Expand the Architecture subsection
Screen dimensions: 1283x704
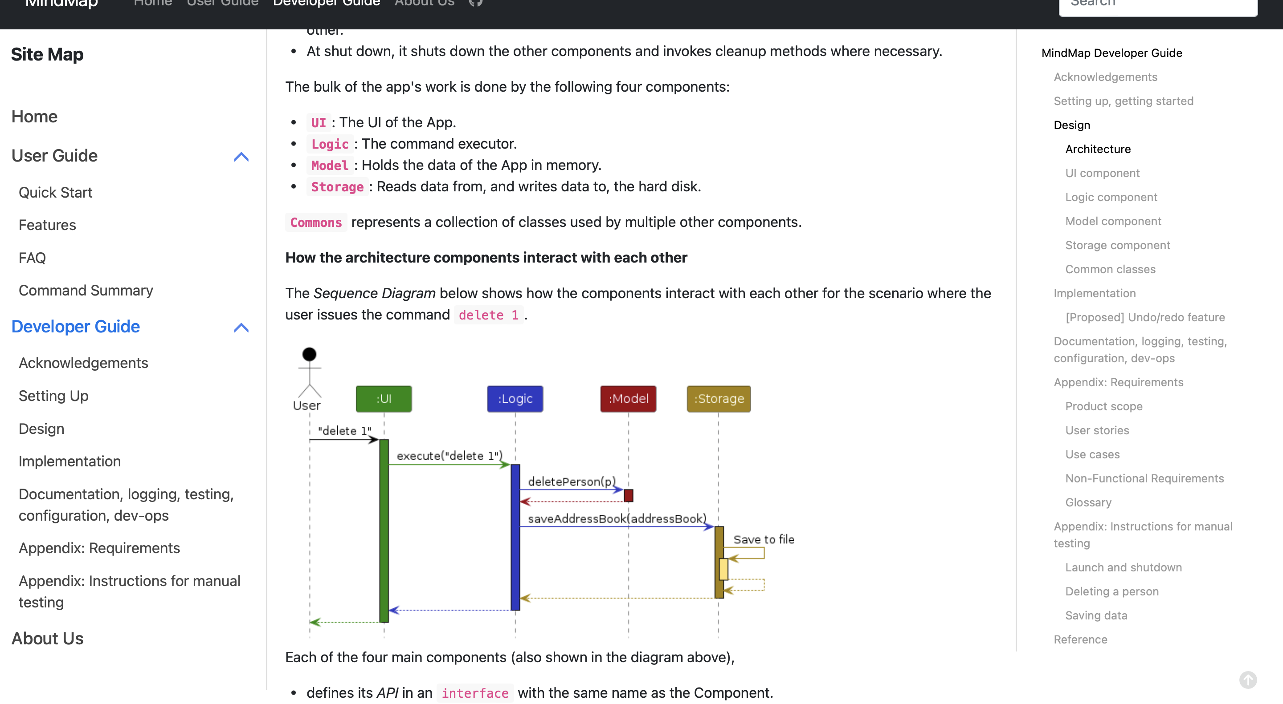1097,149
